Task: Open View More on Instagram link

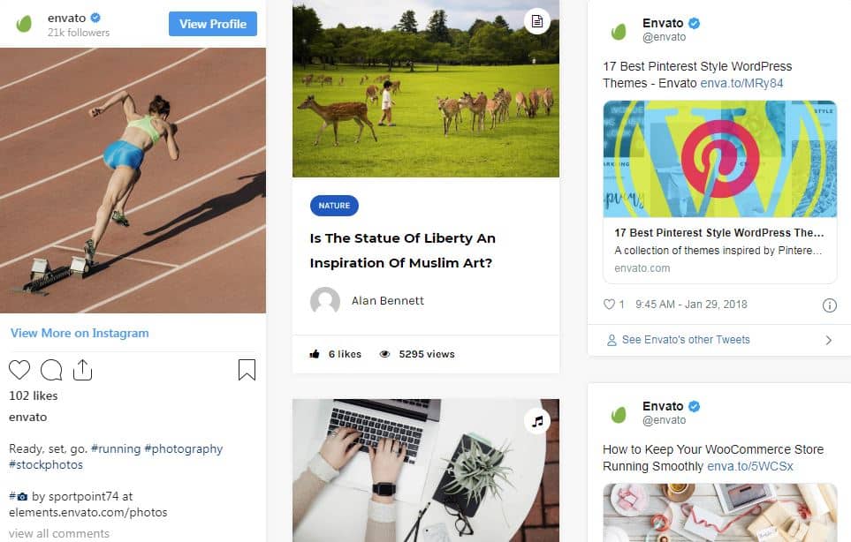Action: coord(80,333)
